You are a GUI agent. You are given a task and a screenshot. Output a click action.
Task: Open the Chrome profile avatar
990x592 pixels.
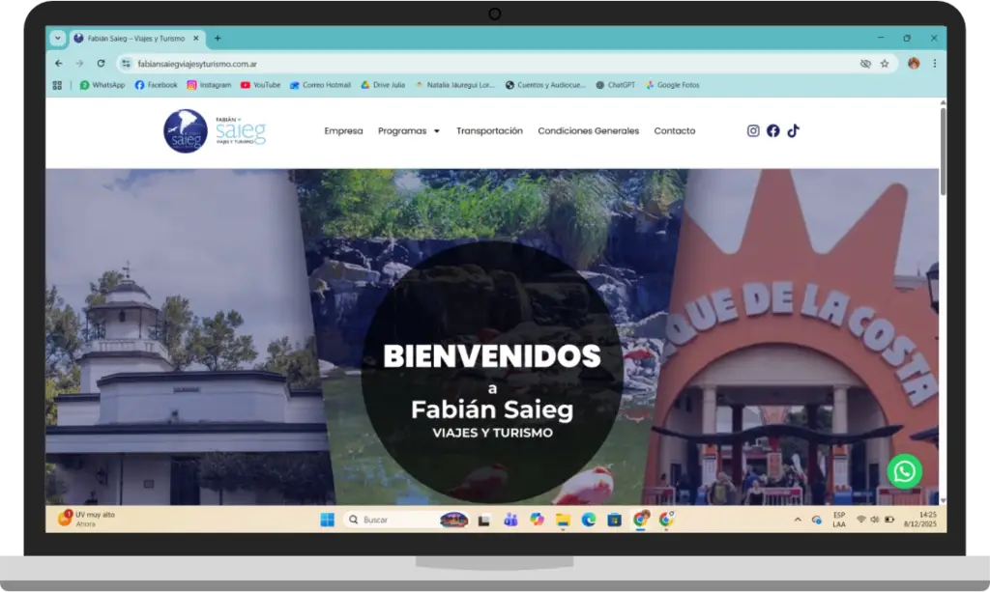[x=914, y=64]
